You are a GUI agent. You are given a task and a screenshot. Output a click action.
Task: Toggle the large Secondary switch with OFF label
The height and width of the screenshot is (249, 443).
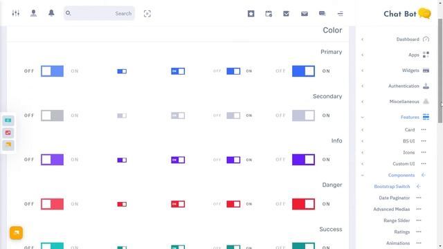click(x=53, y=116)
